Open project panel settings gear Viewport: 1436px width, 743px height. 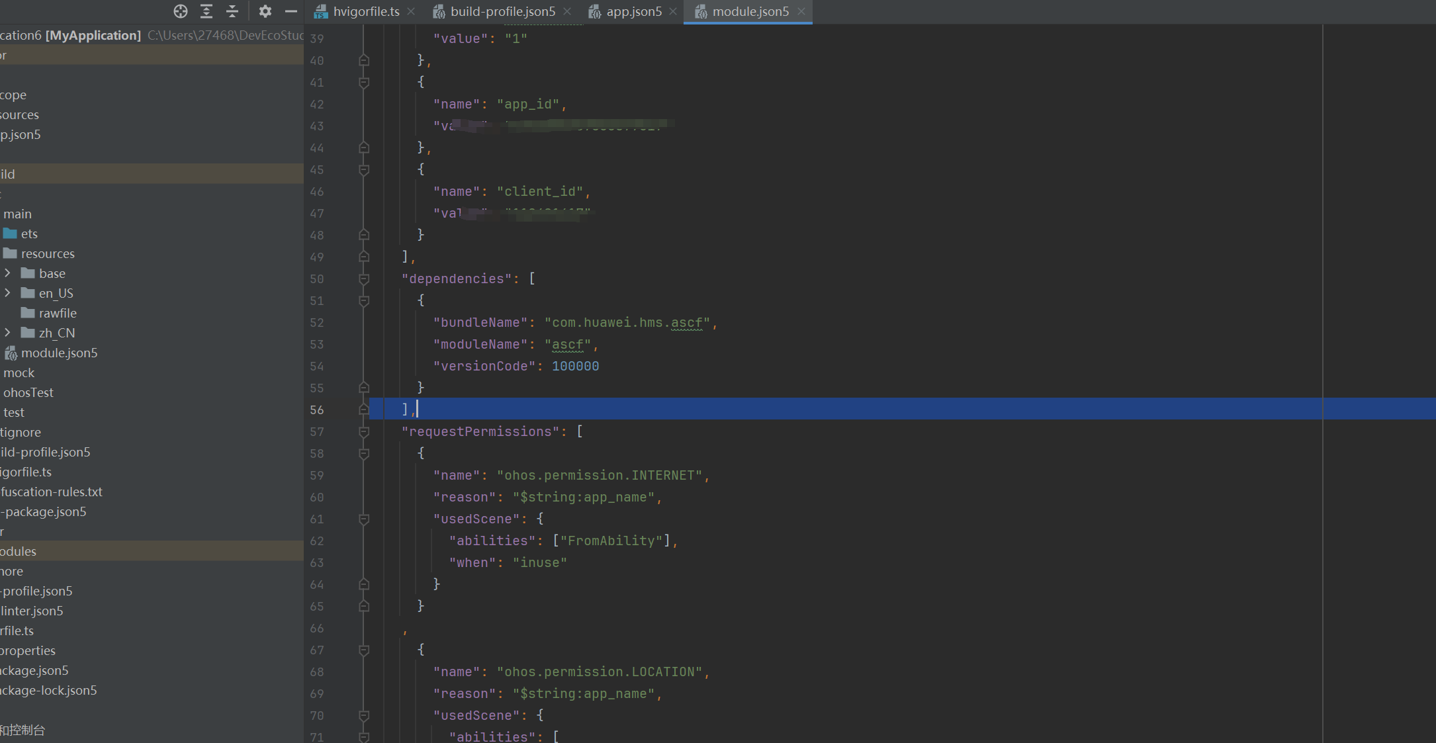265,11
